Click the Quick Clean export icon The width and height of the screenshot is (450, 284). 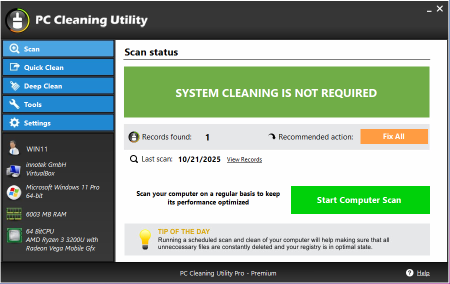(14, 67)
